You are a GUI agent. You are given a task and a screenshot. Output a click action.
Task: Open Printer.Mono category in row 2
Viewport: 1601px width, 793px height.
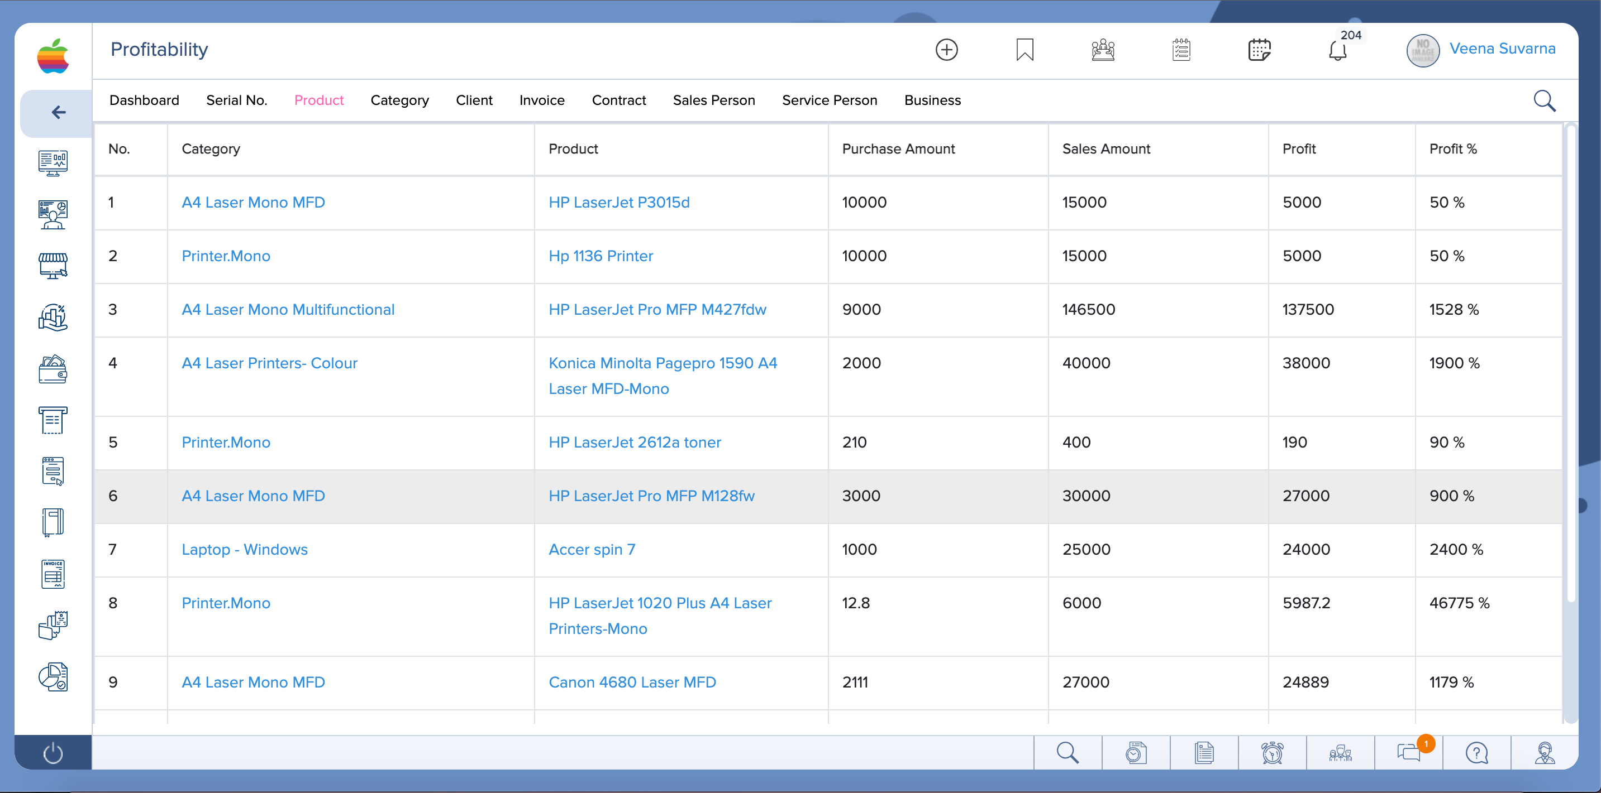(226, 256)
